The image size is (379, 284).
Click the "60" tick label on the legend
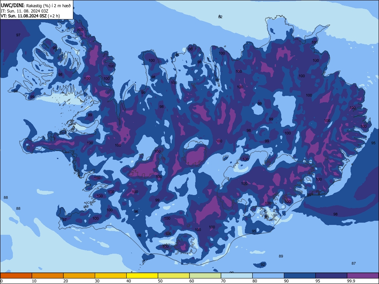[192, 281]
